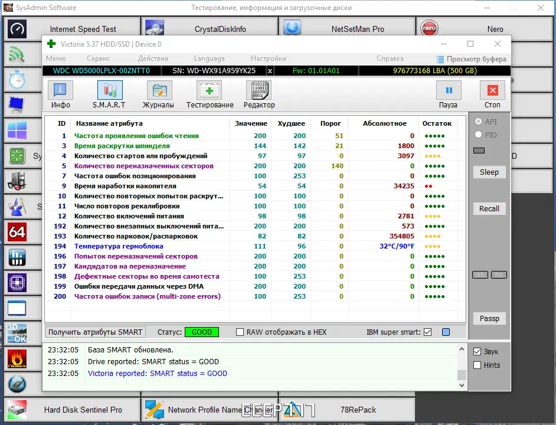Select row Количество парковок/распарковок
The image size is (556, 425).
pos(256,236)
